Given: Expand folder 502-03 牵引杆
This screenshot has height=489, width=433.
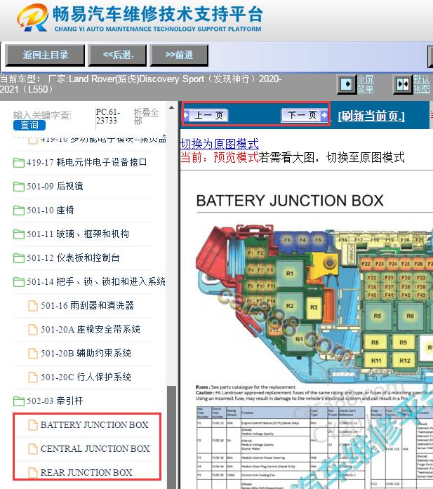Looking at the screenshot, I should (x=55, y=401).
